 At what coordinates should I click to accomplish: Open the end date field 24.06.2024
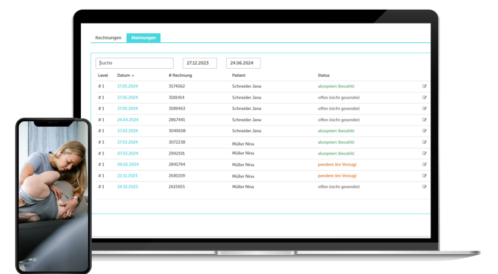click(x=243, y=63)
